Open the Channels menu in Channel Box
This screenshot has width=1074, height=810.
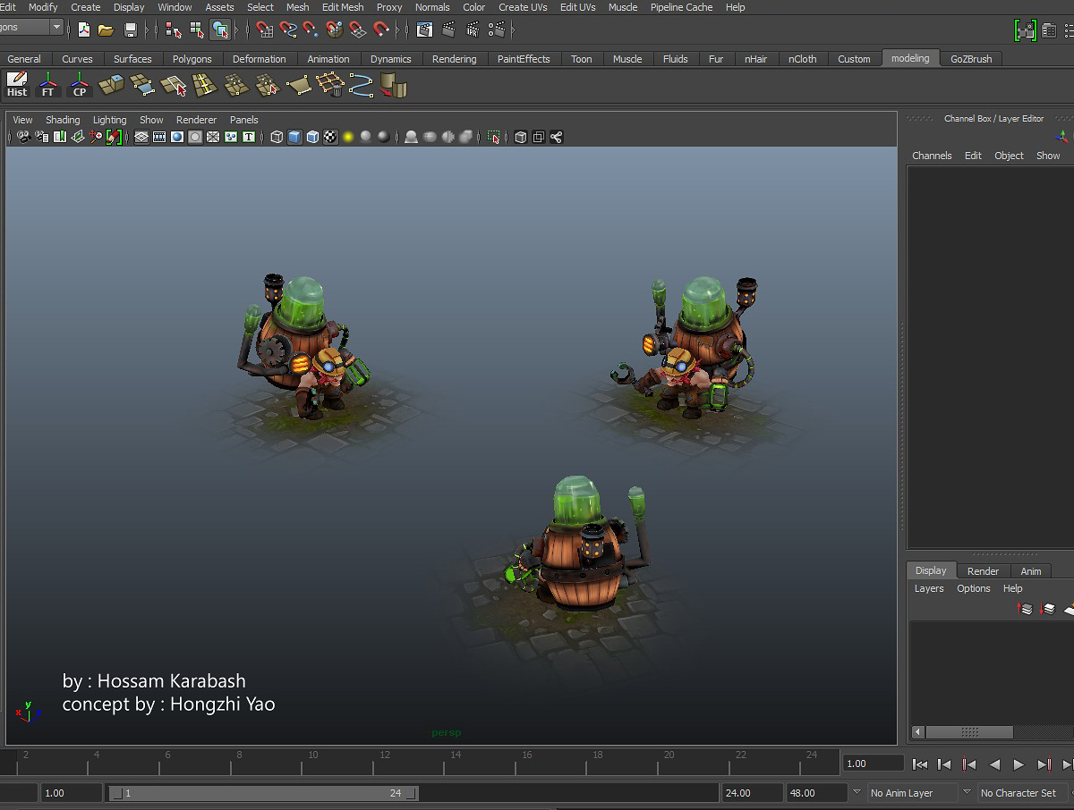pyautogui.click(x=932, y=156)
